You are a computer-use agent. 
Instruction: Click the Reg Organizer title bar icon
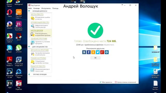pyautogui.click(x=29, y=5)
